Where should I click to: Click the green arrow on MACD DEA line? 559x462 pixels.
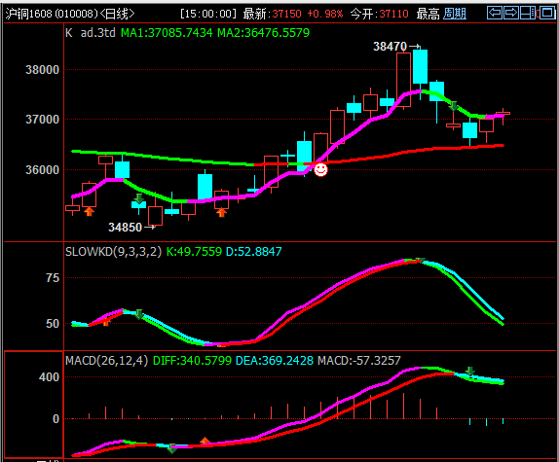pyautogui.click(x=469, y=372)
